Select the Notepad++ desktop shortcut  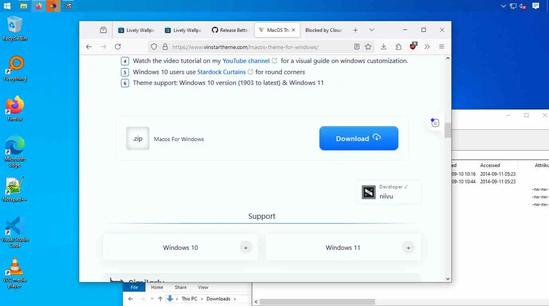[x=15, y=189]
